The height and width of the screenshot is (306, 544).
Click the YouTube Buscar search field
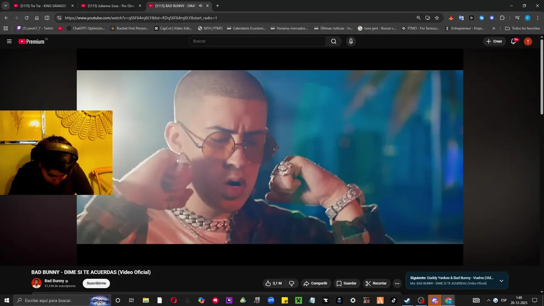point(257,41)
